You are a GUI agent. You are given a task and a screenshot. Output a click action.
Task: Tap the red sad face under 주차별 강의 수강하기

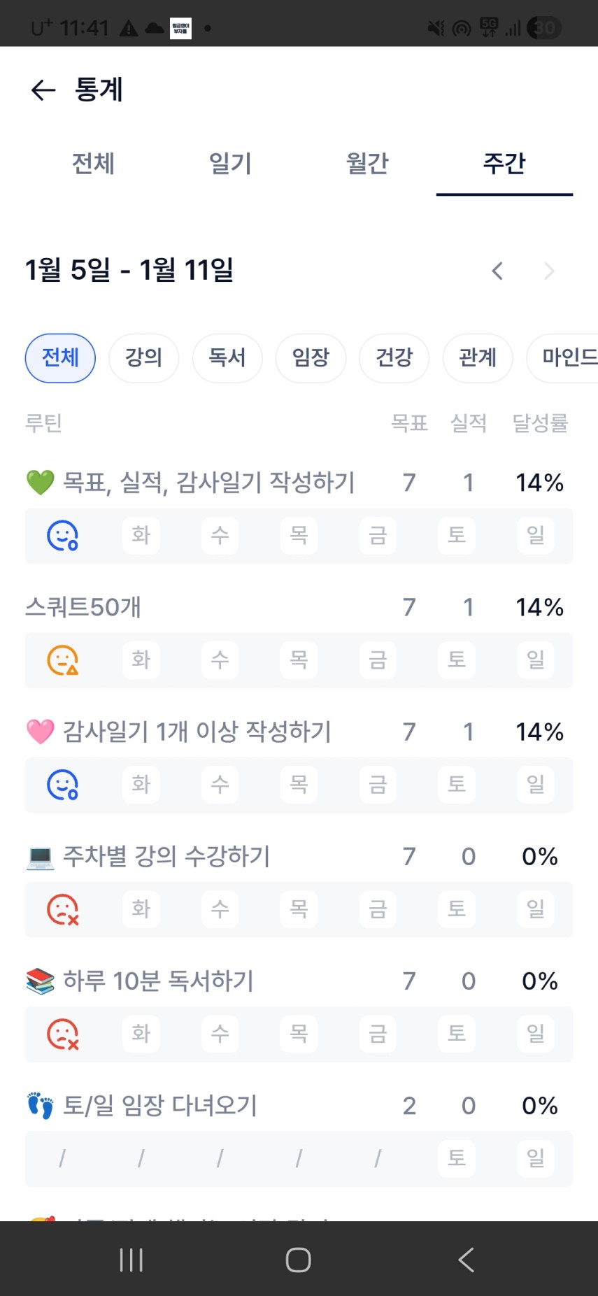(62, 909)
